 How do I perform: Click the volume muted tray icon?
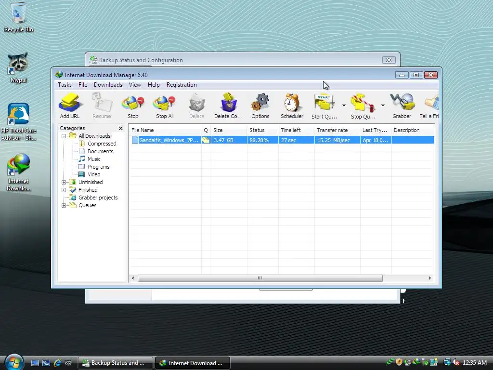456,362
